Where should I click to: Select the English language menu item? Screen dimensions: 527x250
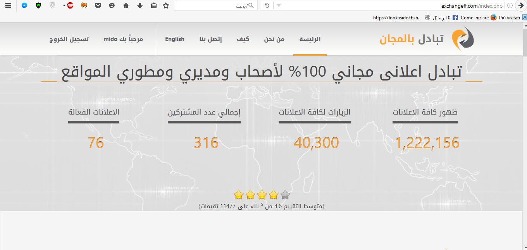175,39
